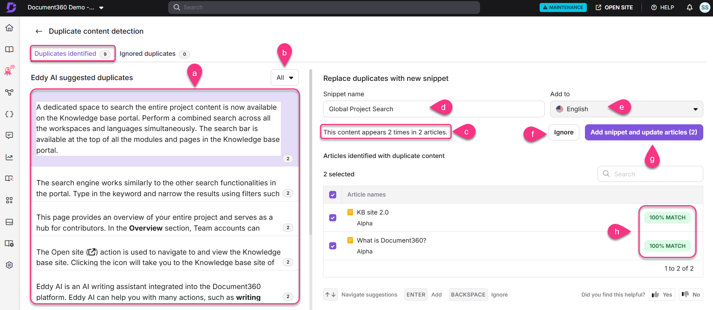Click the thumbs up Yes icon
Screen dimensions: 713x310
655,295
